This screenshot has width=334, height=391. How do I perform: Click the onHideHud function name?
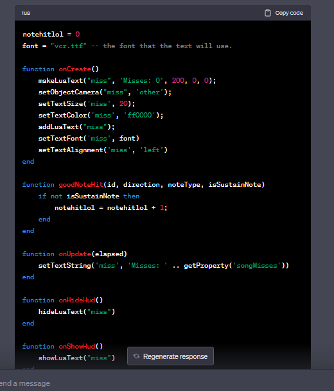click(x=77, y=300)
